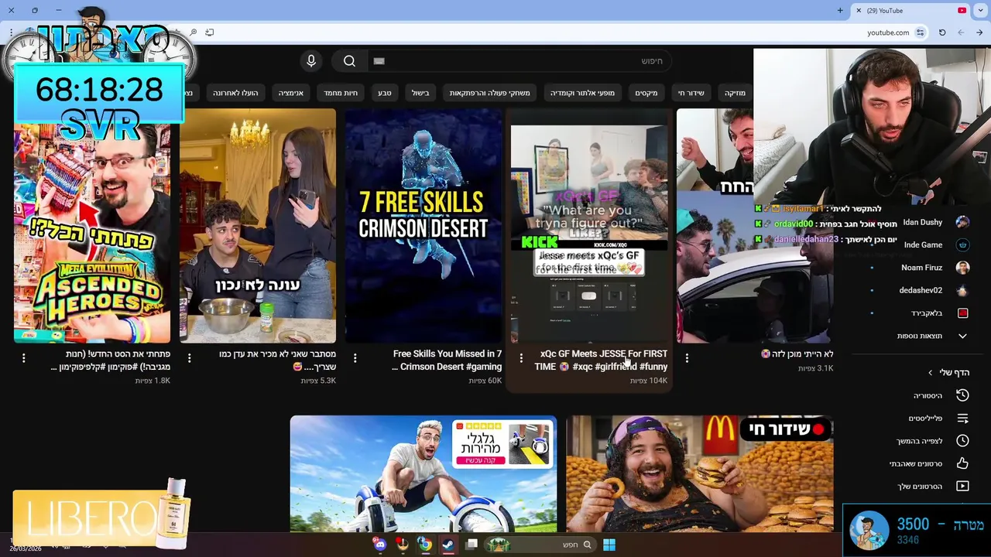
Task: Open the Noam Firuz subscription link
Action: (921, 268)
